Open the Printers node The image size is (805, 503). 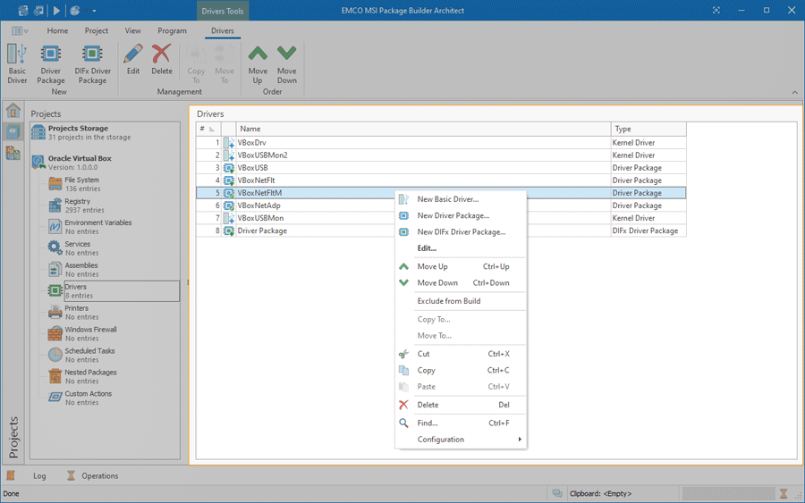[x=73, y=313]
